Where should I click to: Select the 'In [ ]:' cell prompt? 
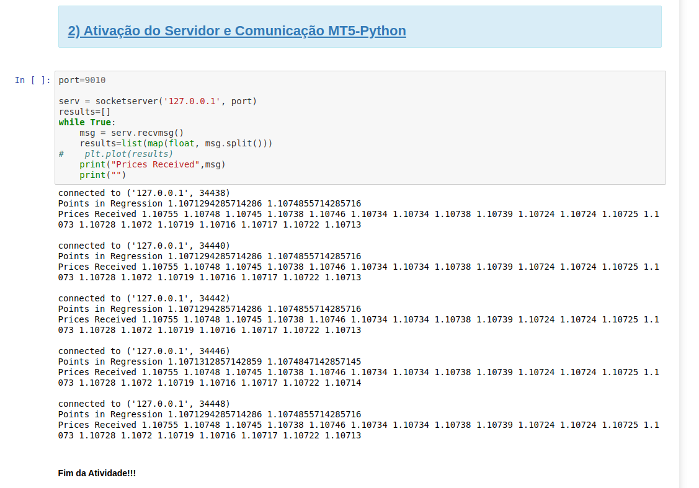32,80
